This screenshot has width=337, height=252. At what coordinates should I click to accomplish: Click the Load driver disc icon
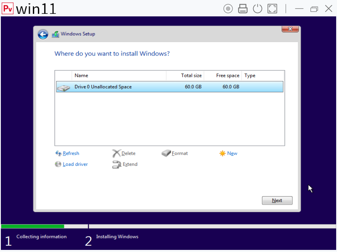(x=58, y=164)
